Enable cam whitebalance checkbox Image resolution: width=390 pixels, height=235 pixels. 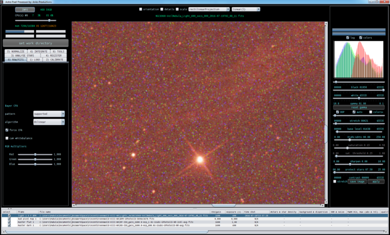coord(7,138)
